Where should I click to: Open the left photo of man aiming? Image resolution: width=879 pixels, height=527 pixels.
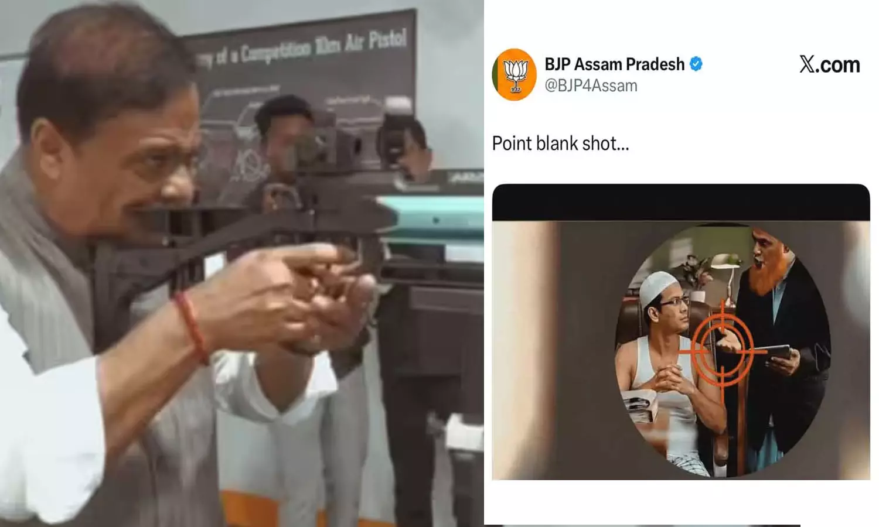[x=241, y=263]
